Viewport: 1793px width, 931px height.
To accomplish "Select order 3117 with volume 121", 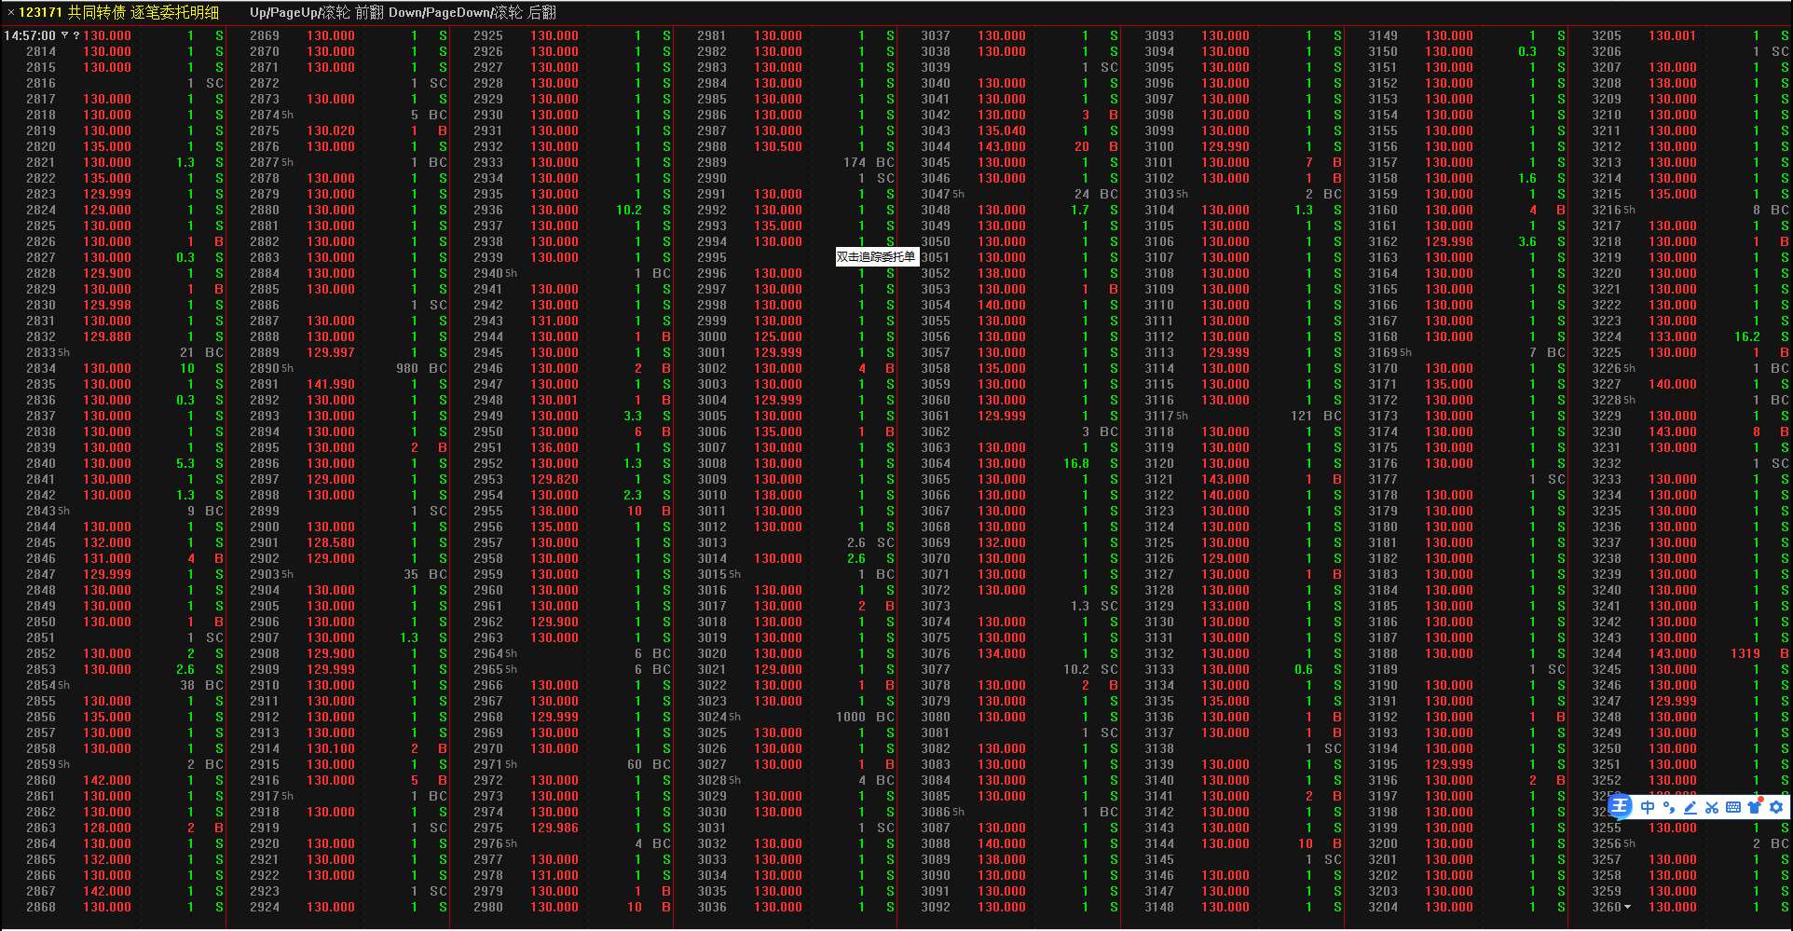I will 1159,416.
